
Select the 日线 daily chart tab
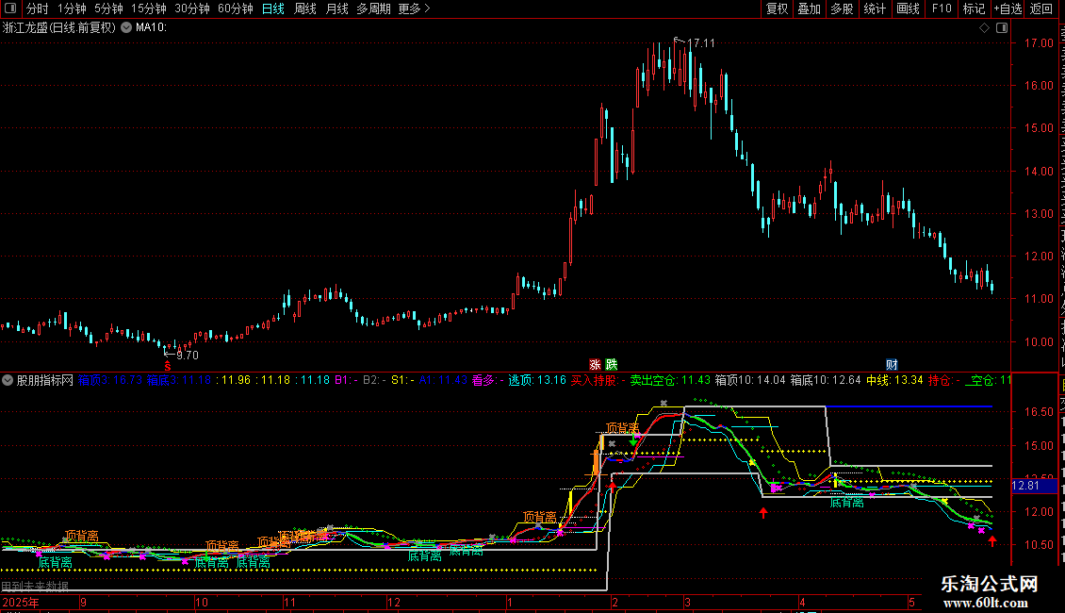tap(273, 8)
